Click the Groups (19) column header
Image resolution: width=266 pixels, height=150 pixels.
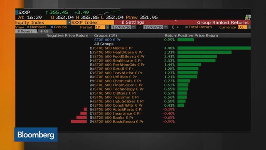pos(106,35)
